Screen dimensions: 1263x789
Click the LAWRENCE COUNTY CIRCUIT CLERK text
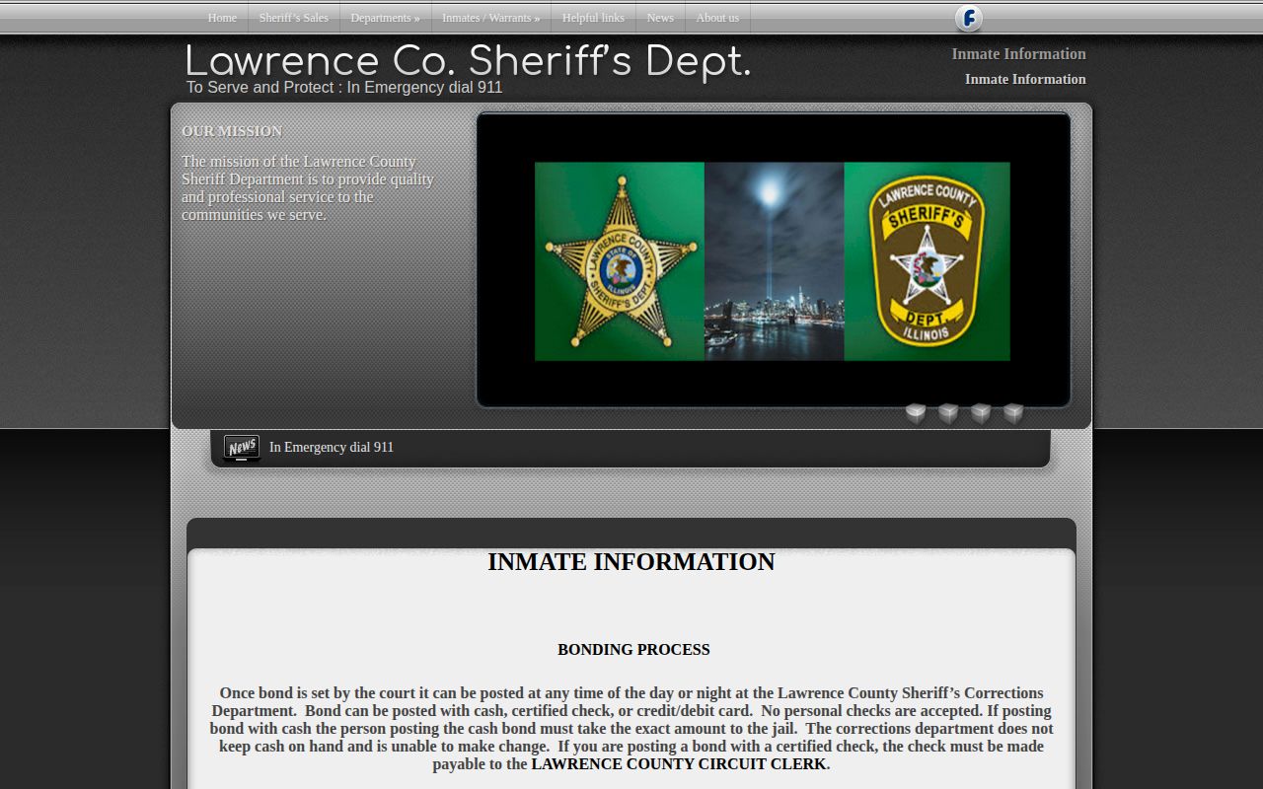[679, 764]
